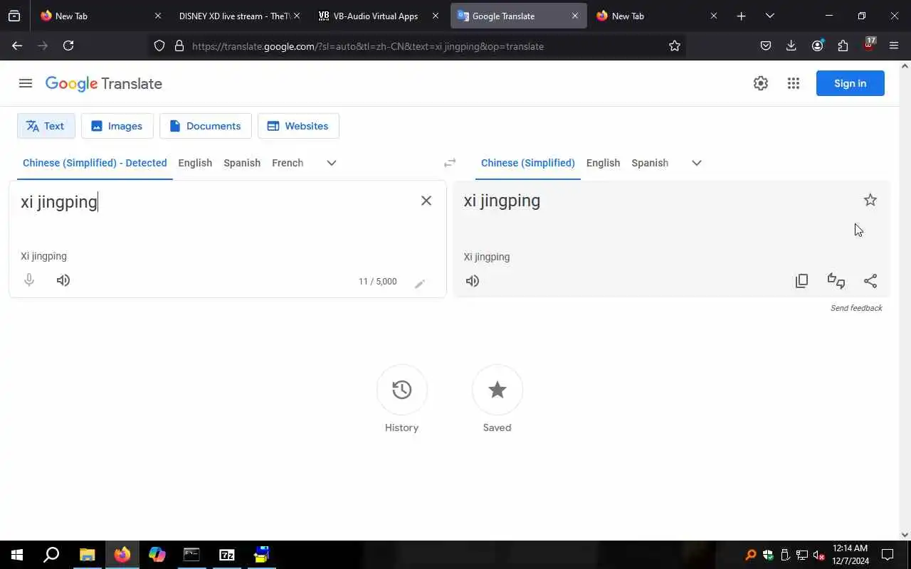
Task: Switch to VB-Audio Virtual Apps tab
Action: [x=377, y=16]
